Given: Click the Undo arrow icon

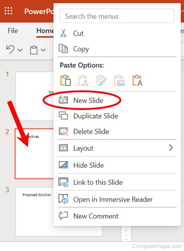Looking at the screenshot, I should pos(11,49).
